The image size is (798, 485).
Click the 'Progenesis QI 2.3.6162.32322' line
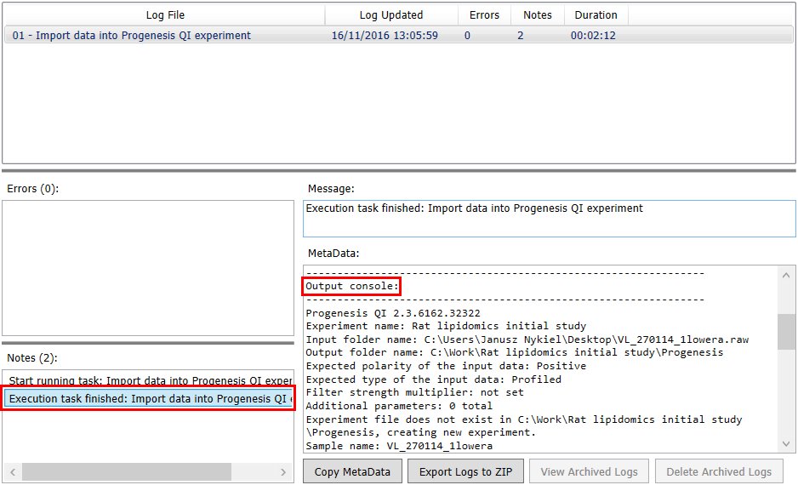pos(393,313)
